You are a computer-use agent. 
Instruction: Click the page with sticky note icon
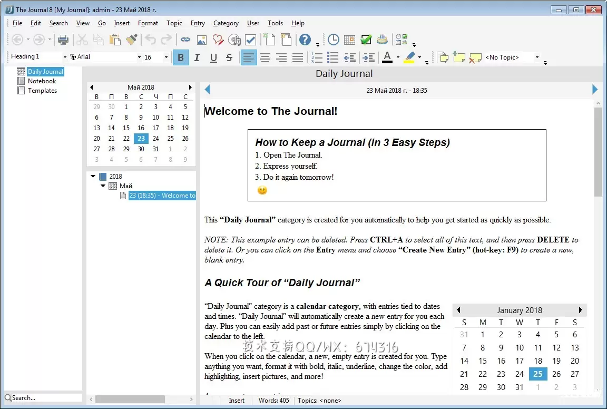tap(443, 57)
